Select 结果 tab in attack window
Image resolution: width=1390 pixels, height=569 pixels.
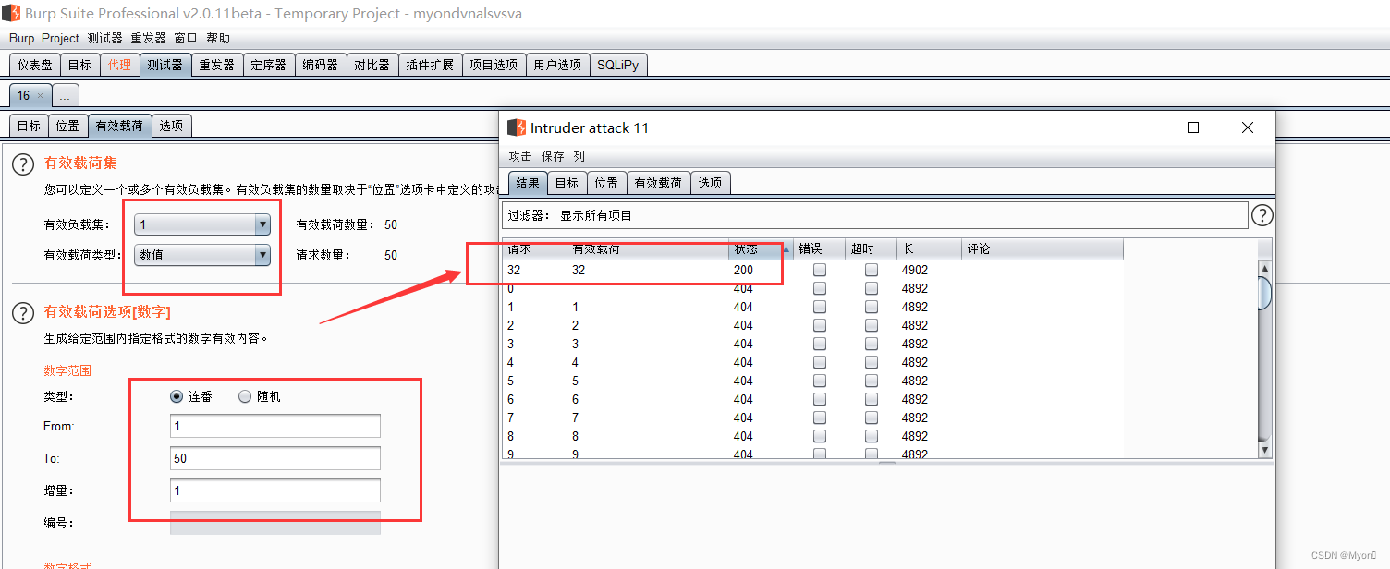[x=528, y=183]
